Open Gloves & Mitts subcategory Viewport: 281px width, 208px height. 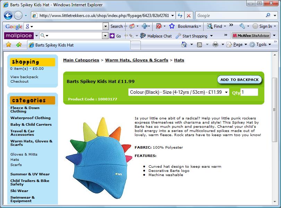24,155
